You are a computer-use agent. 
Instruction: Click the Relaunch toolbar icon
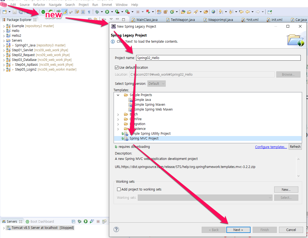[x=148, y=12]
